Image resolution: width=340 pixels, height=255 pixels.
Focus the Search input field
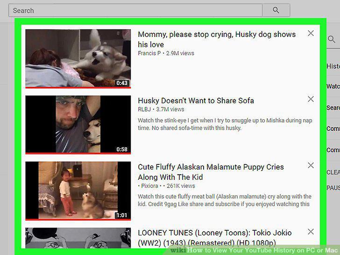[x=135, y=10]
